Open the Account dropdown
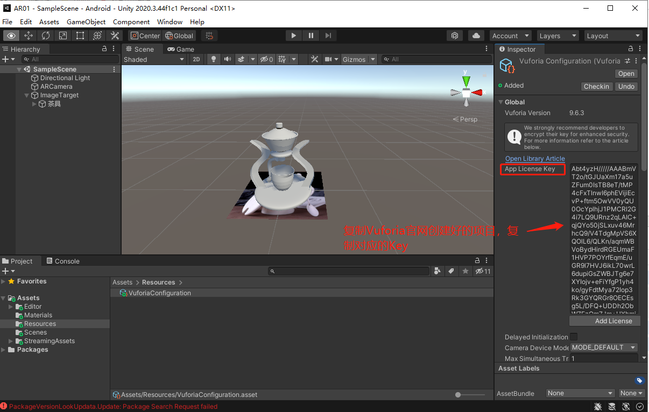 point(511,35)
